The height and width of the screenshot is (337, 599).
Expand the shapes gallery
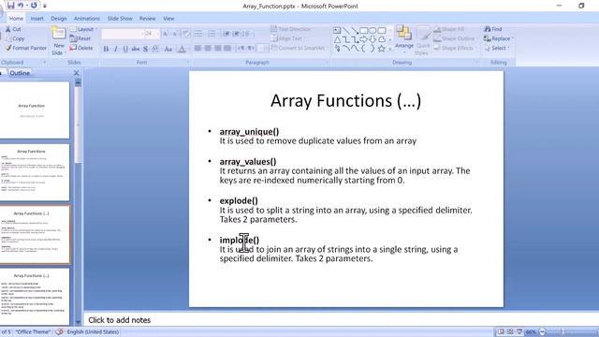pos(390,49)
